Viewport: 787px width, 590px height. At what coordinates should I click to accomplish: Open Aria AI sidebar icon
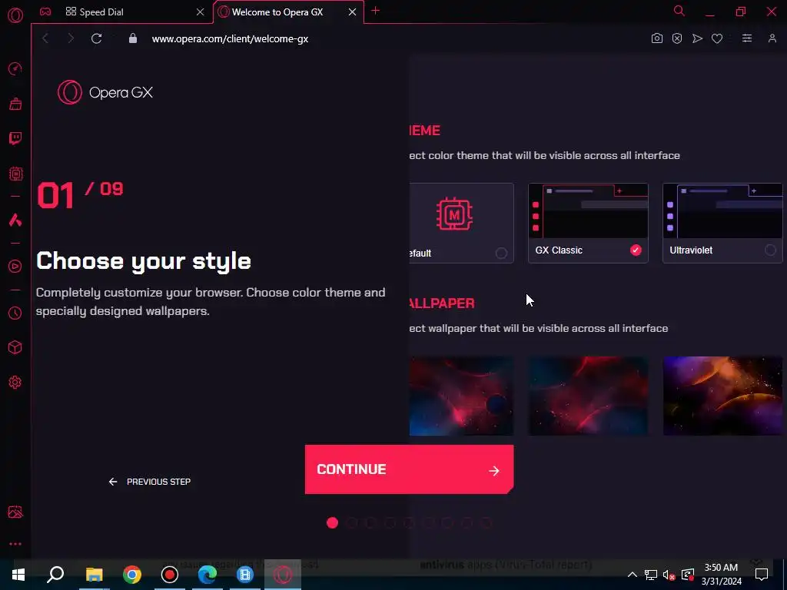click(x=15, y=220)
